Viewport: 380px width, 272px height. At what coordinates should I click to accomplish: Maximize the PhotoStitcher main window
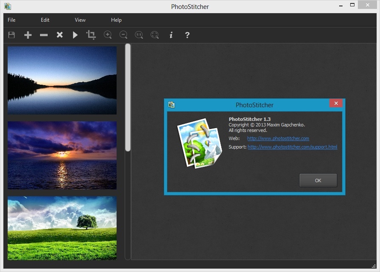(352, 5)
